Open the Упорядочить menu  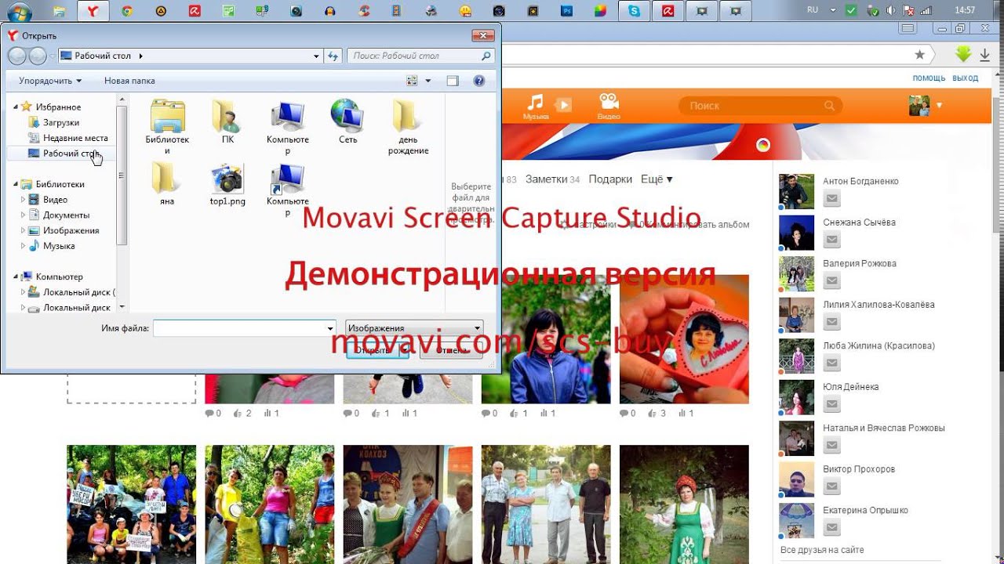click(50, 81)
